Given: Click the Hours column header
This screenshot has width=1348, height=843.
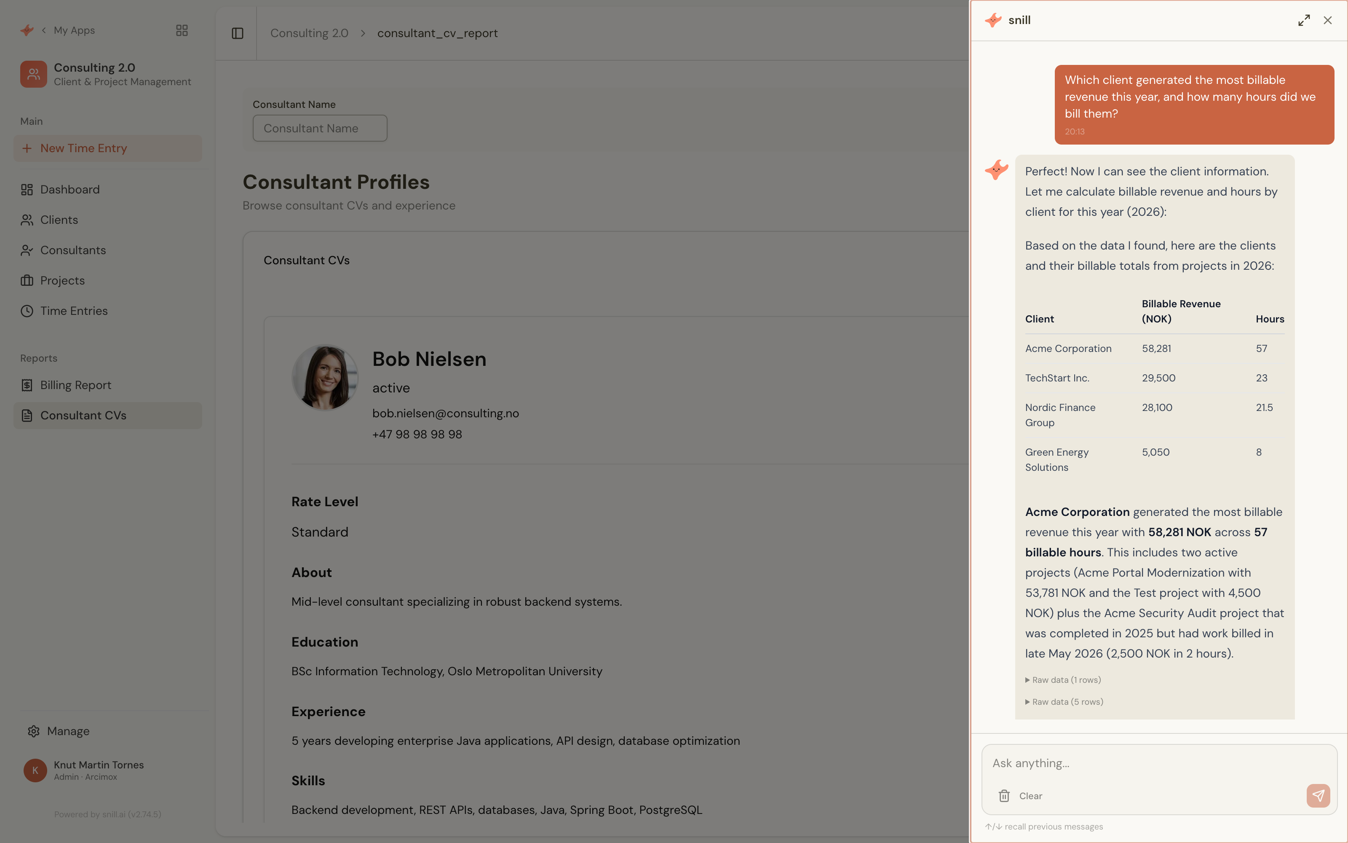Looking at the screenshot, I should point(1270,319).
